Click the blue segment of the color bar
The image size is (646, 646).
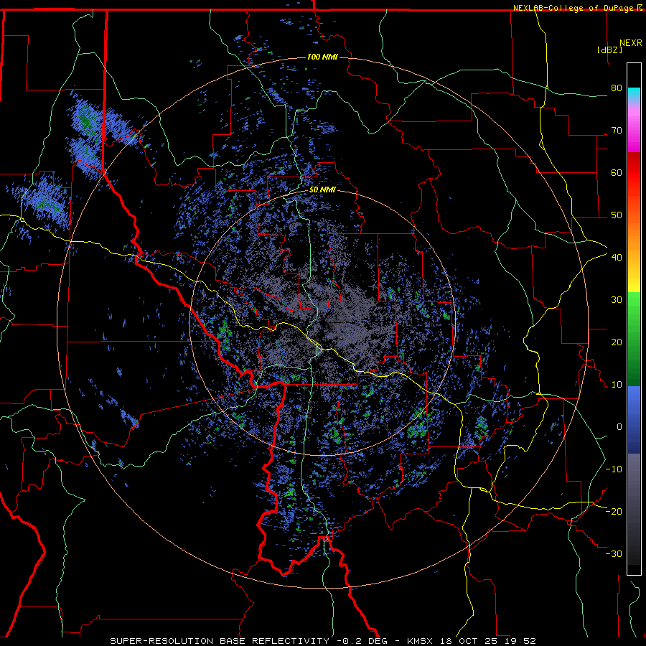tap(634, 420)
